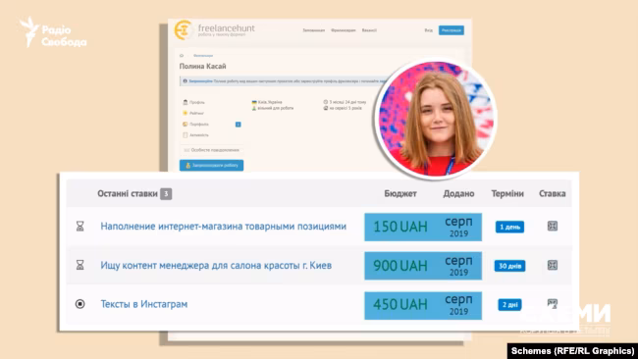The width and height of the screenshot is (638, 359).
Task: Click the info icon in the blue notice bar
Action: [x=186, y=80]
